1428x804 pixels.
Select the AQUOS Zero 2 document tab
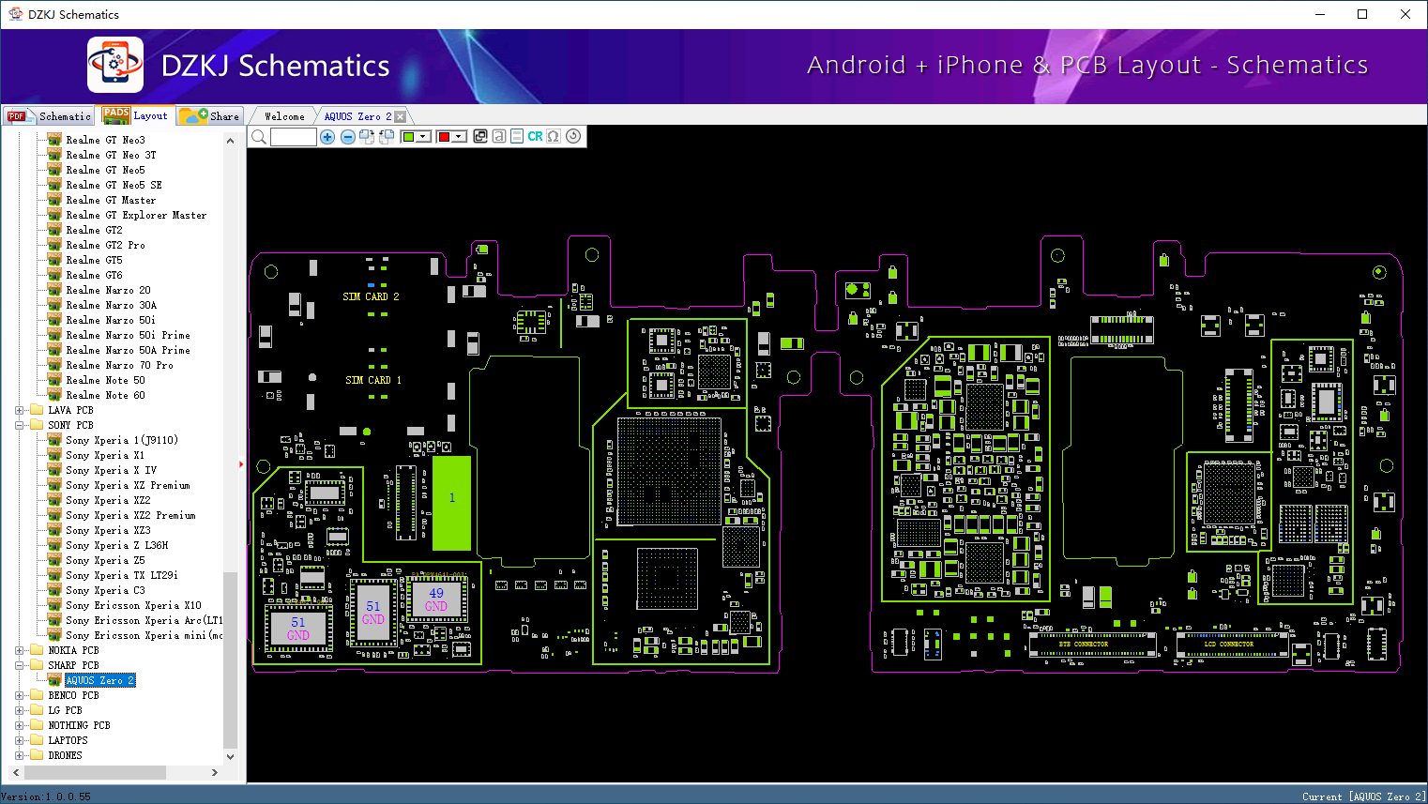[357, 116]
